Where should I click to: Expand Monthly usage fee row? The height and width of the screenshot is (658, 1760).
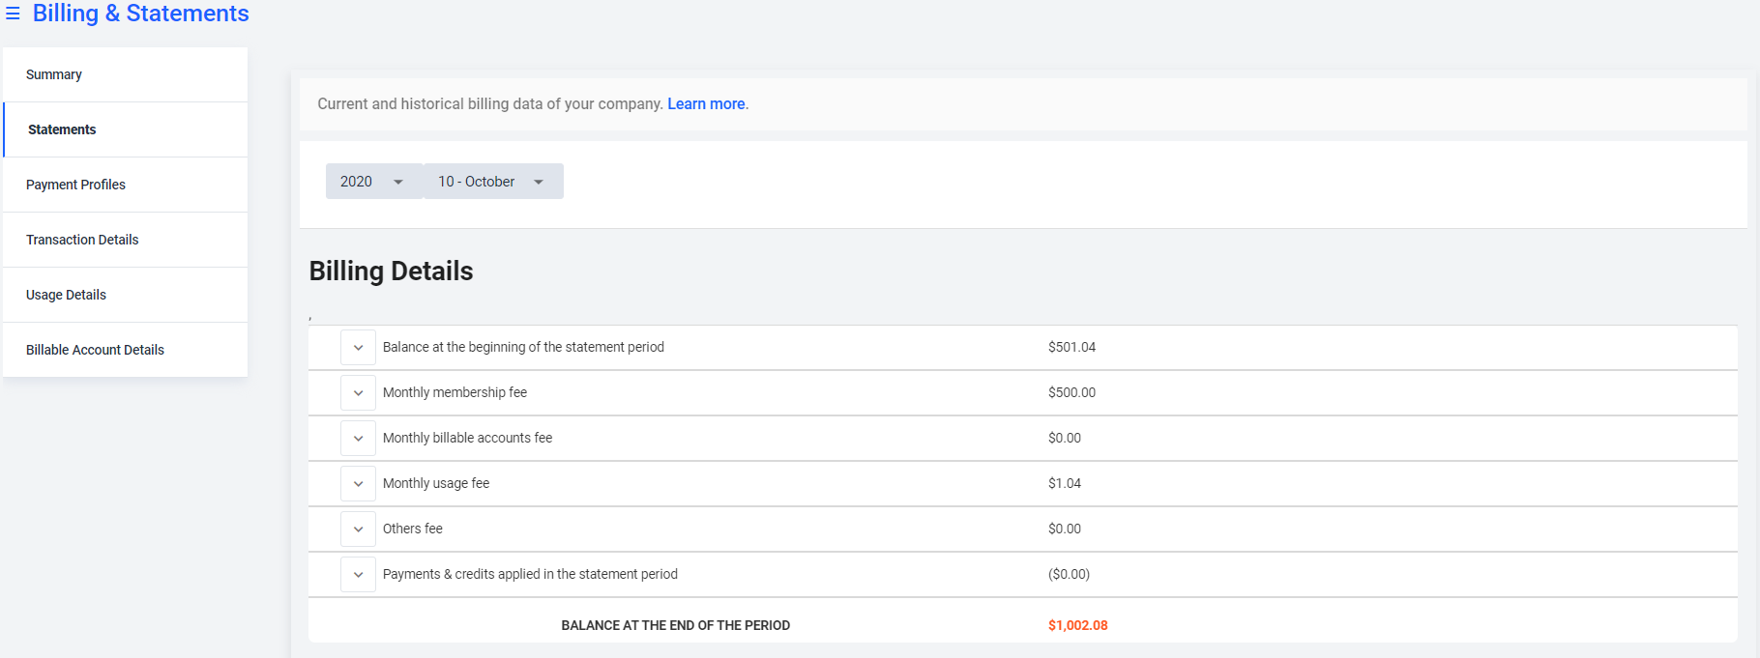[358, 484]
